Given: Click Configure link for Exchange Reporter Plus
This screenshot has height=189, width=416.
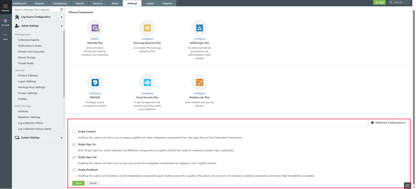Looking at the screenshot, I should pyautogui.click(x=147, y=39).
